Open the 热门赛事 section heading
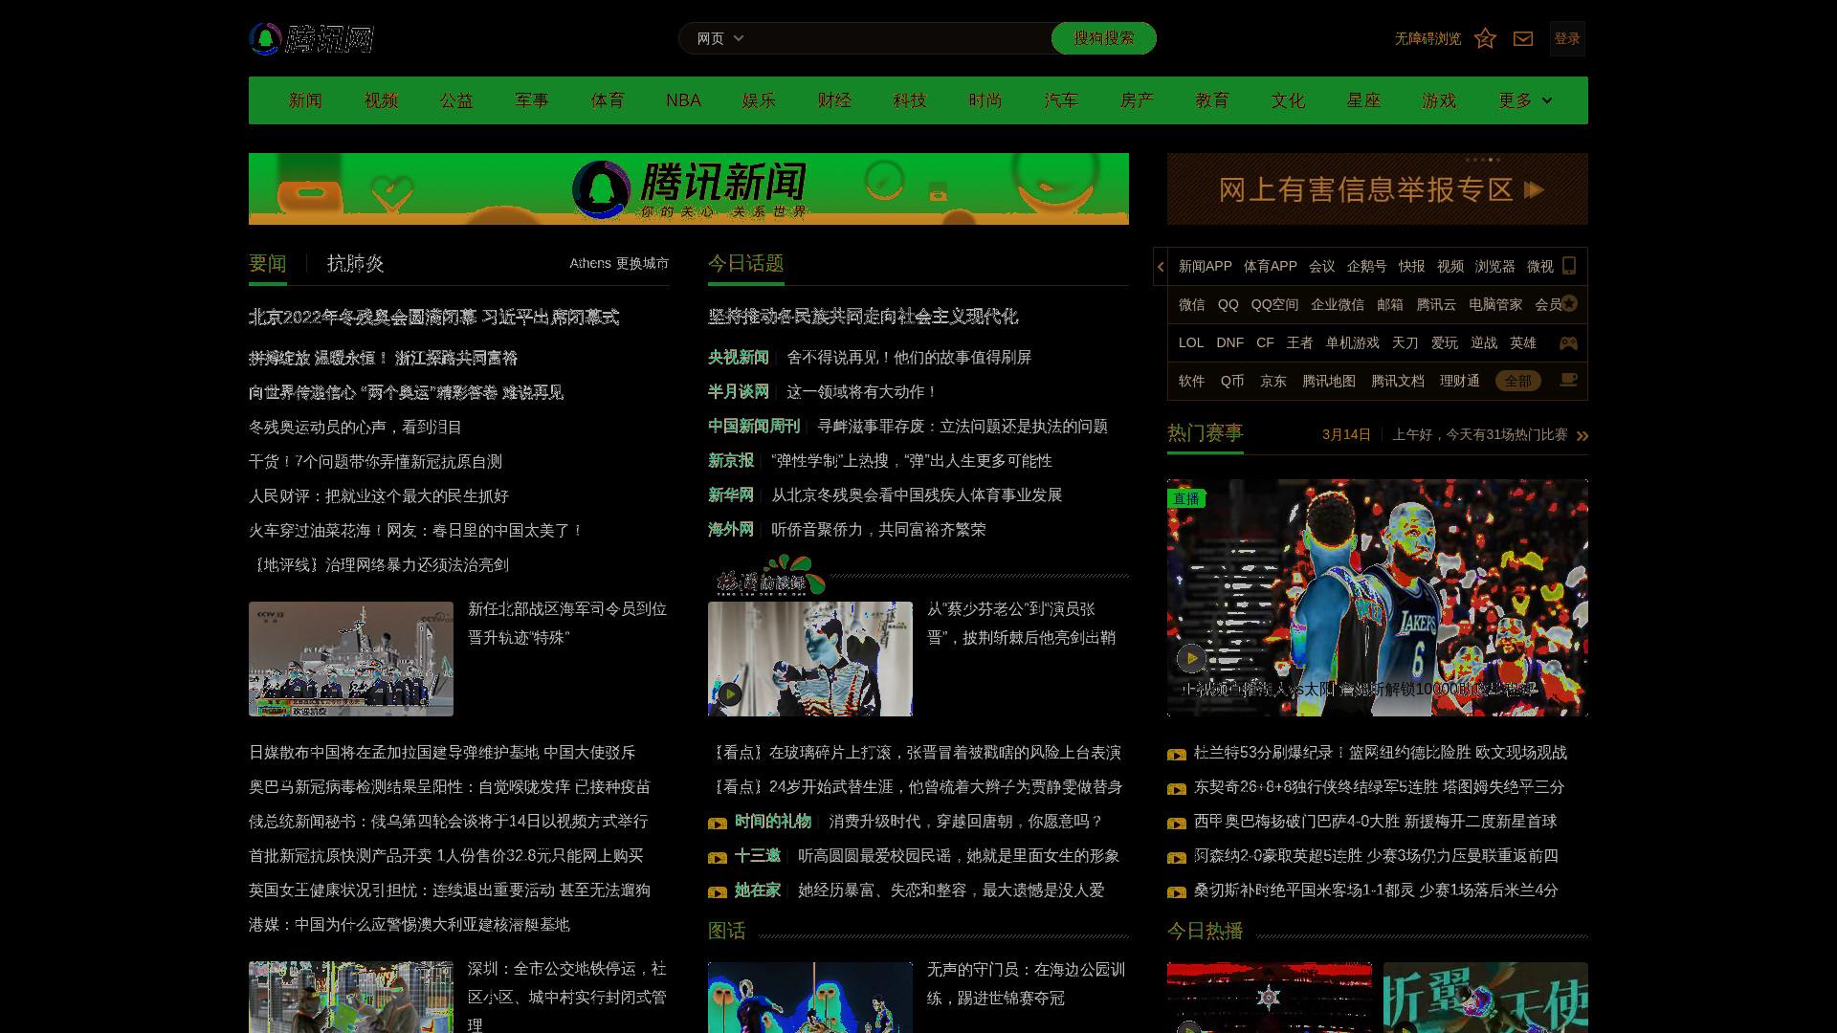This screenshot has width=1837, height=1033. pyautogui.click(x=1206, y=433)
